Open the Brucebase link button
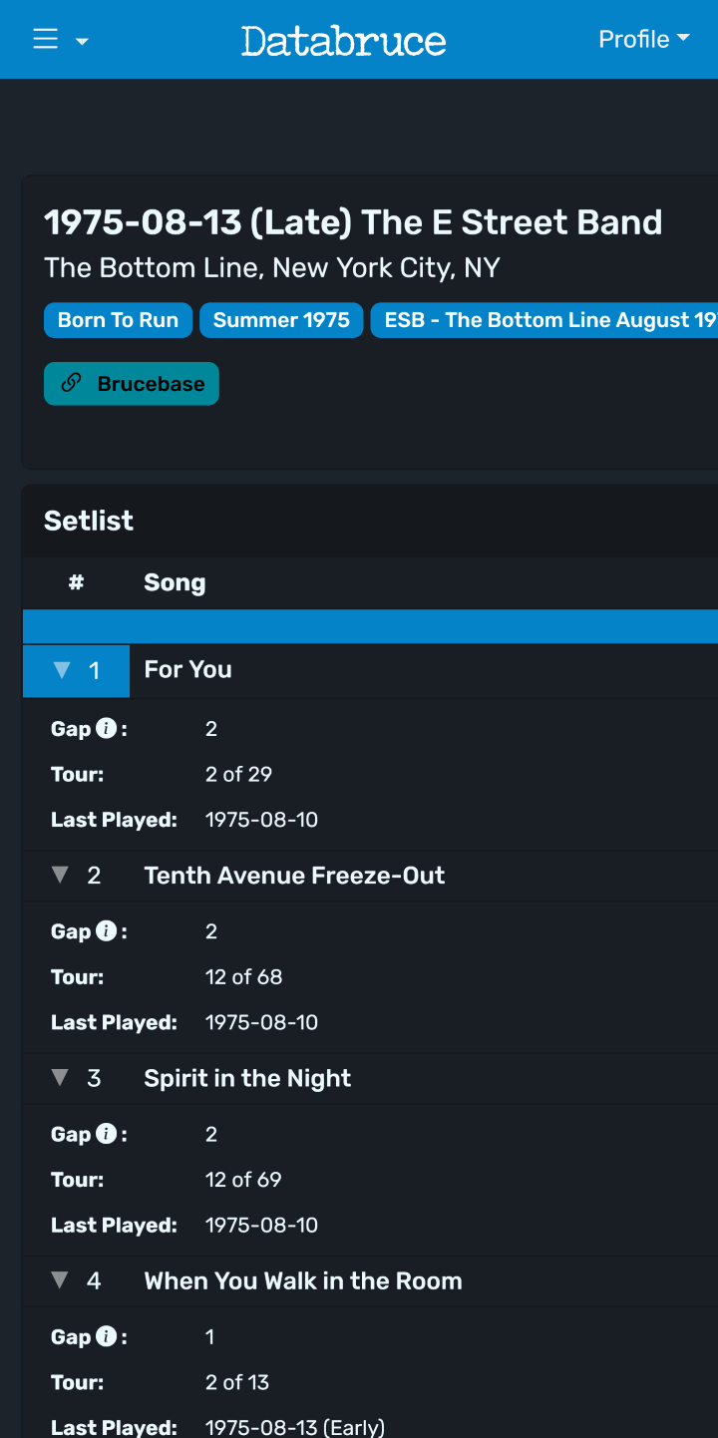This screenshot has height=1438, width=718. [x=132, y=384]
